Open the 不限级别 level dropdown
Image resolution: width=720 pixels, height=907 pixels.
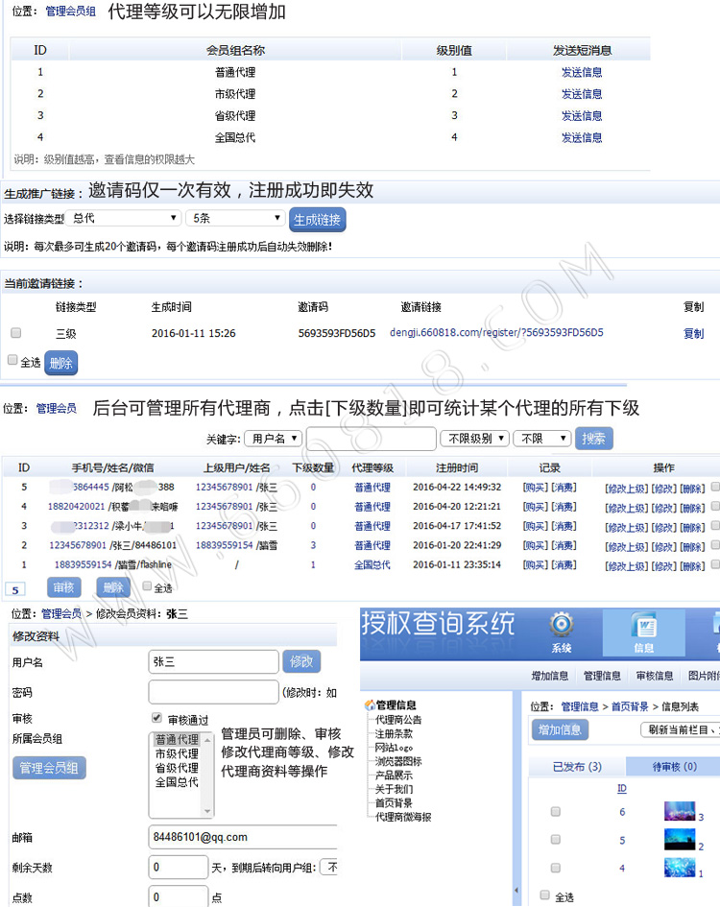point(474,439)
